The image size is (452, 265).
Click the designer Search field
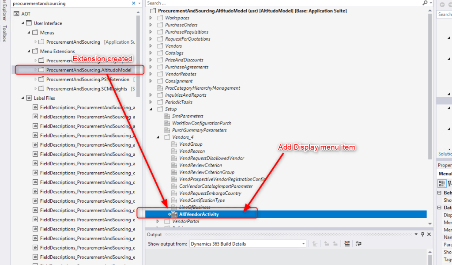(282, 3)
